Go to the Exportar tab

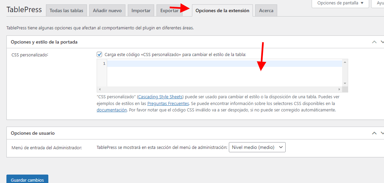tap(169, 10)
